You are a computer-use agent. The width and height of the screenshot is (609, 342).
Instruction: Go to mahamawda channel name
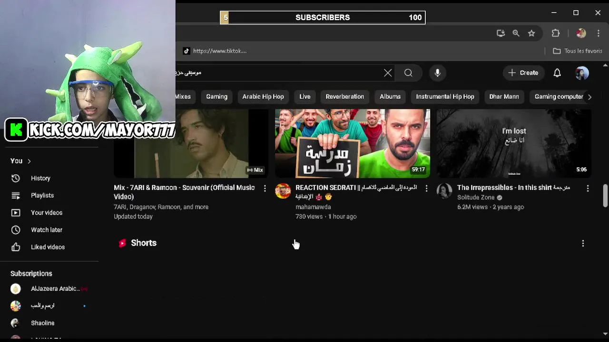313,207
